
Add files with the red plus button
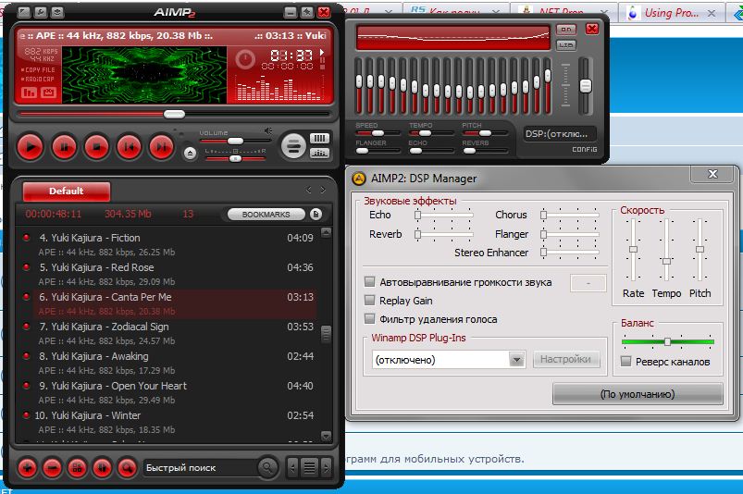[28, 468]
